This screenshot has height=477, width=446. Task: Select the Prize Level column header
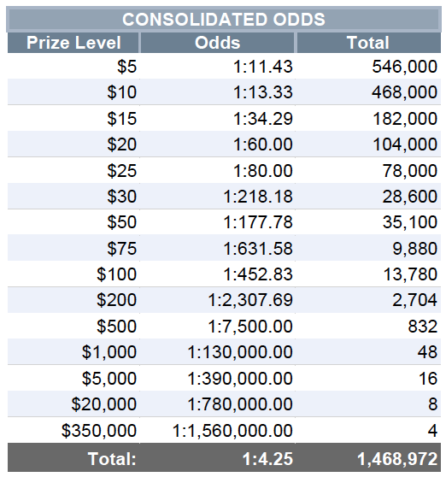(x=73, y=43)
